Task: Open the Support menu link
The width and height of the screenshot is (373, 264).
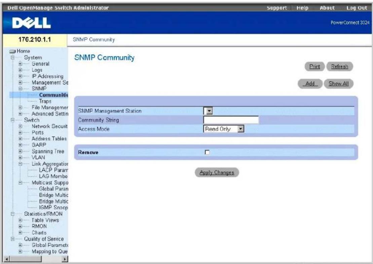Action: click(277, 8)
